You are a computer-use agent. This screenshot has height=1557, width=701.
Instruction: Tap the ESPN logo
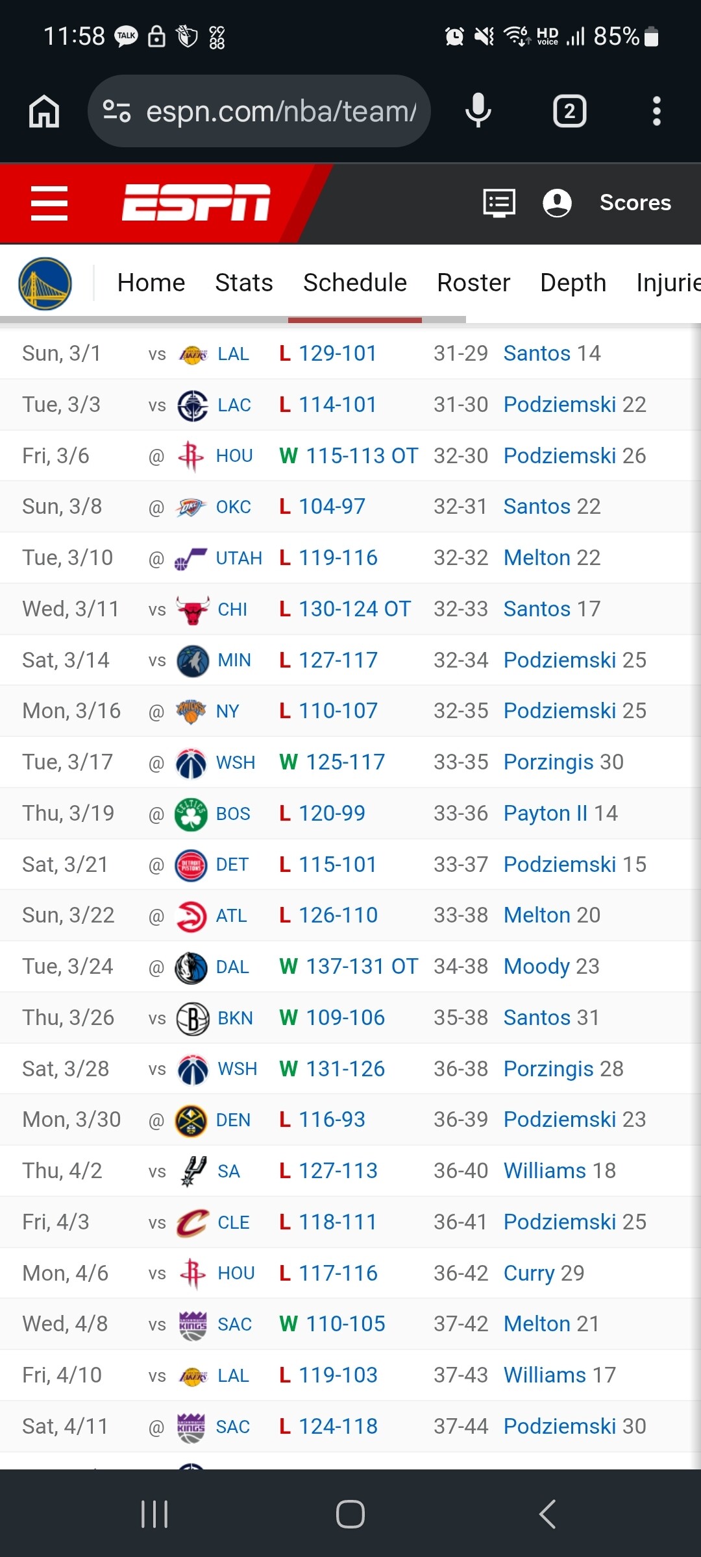pos(196,202)
